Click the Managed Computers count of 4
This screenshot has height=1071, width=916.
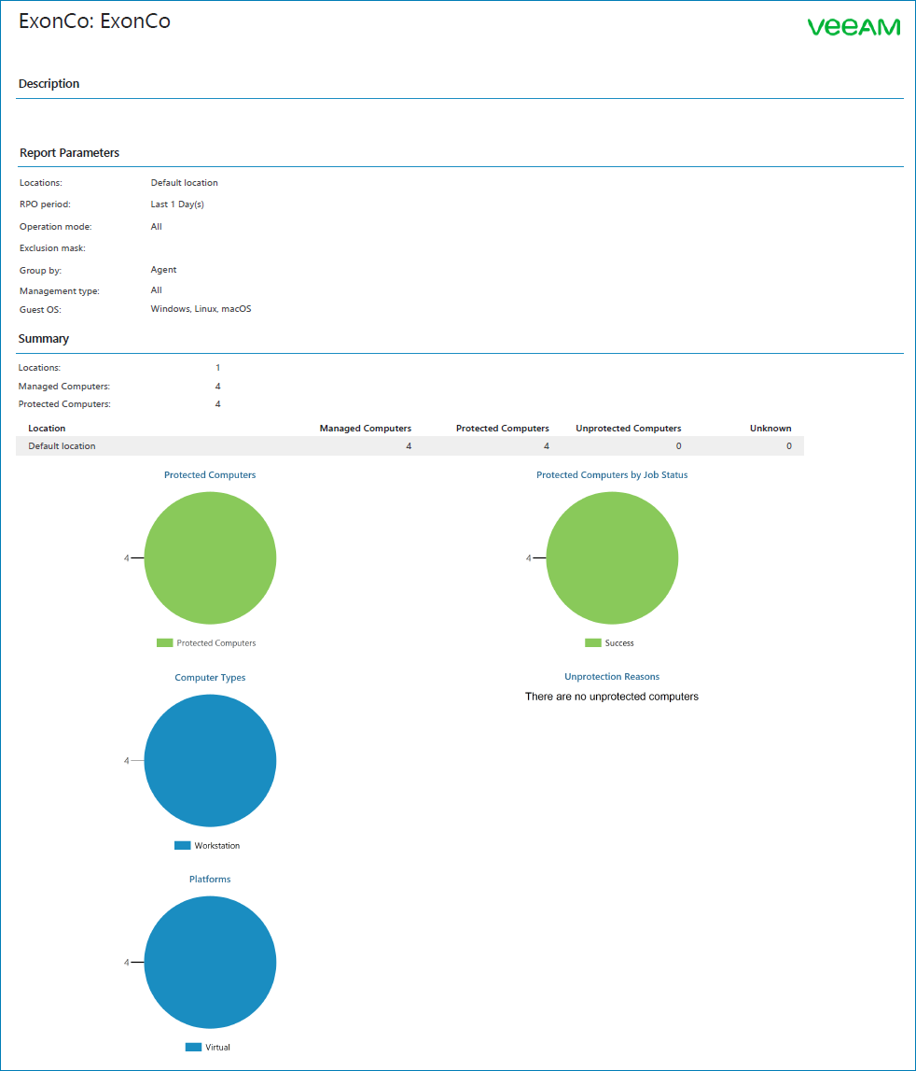217,386
